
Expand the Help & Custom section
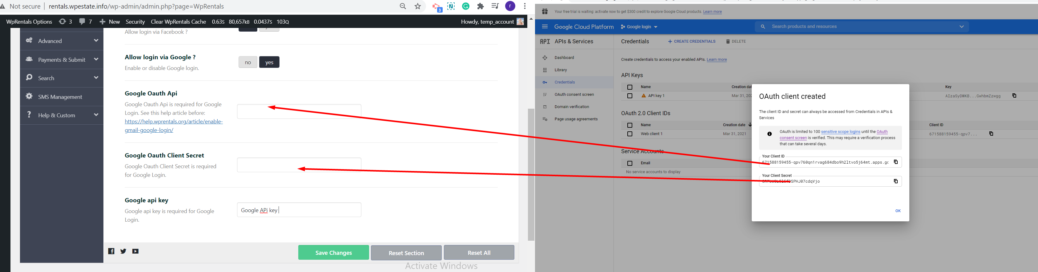point(62,115)
